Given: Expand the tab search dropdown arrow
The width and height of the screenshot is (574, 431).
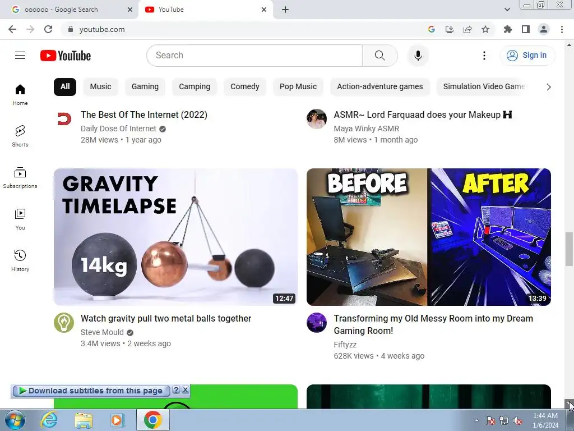Looking at the screenshot, I should point(507,10).
